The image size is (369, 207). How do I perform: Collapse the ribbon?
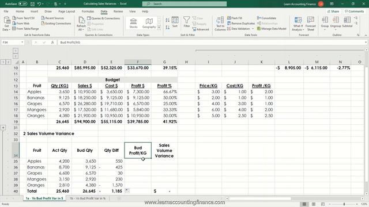coord(366,35)
